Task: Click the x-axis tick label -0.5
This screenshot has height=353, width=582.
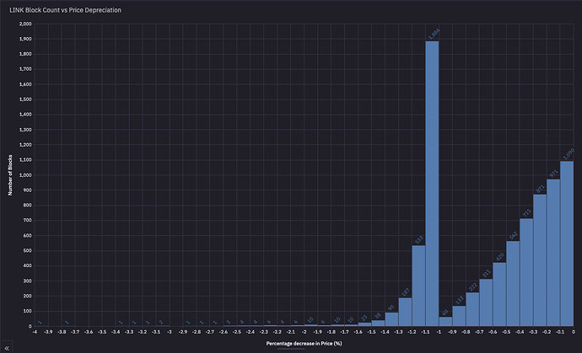Action: pos(506,332)
